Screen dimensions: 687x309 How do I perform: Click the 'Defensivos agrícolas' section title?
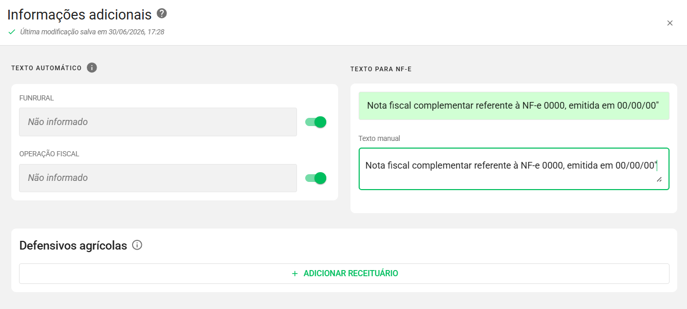[x=73, y=245]
